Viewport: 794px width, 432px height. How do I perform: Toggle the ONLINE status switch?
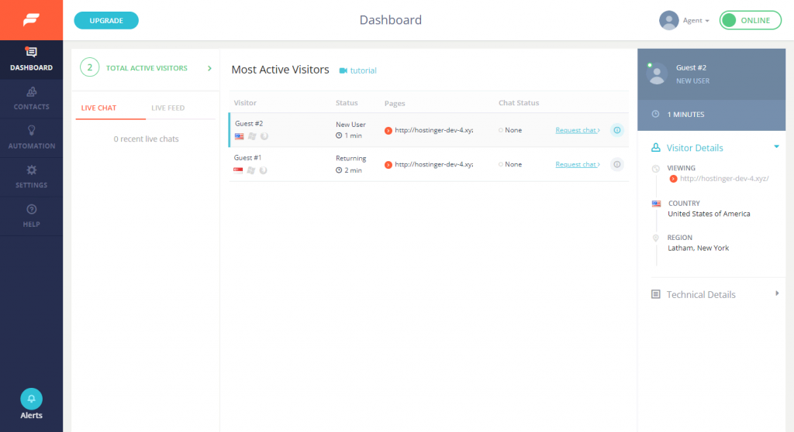pos(749,20)
